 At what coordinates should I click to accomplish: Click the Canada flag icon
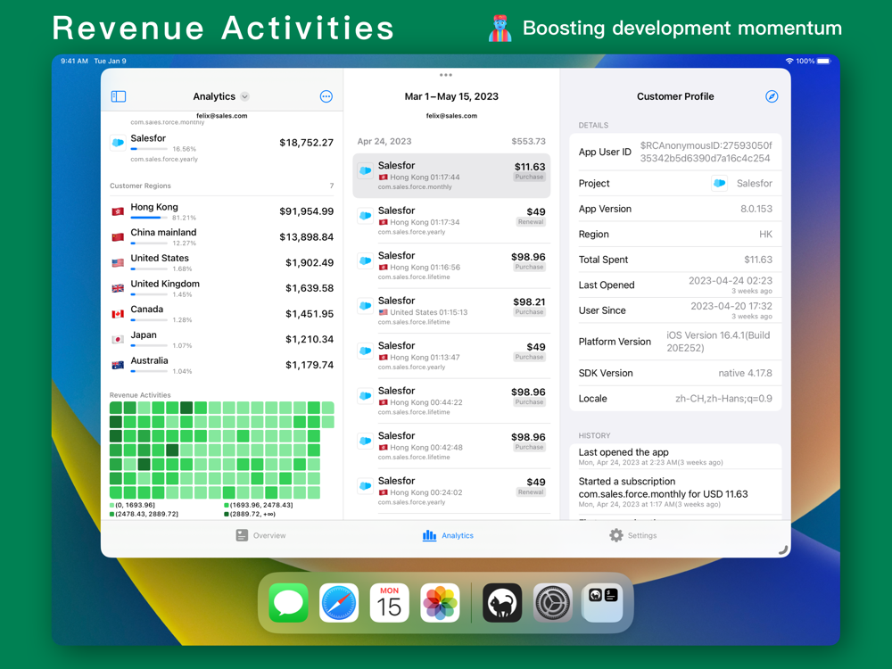click(118, 314)
